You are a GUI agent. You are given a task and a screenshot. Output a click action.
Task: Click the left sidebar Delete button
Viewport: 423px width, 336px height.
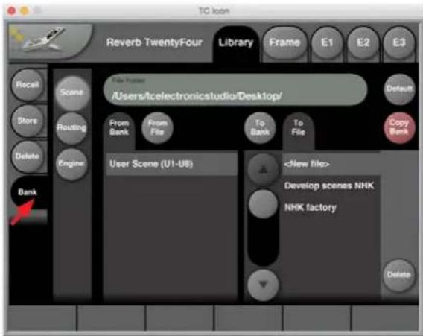coord(28,156)
